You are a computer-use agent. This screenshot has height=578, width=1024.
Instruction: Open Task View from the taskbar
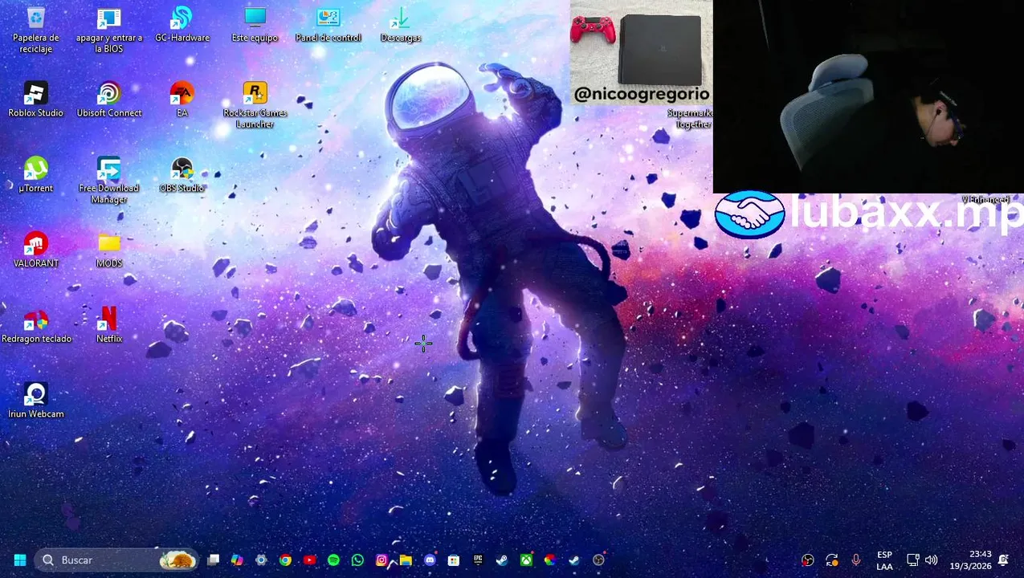pyautogui.click(x=213, y=560)
